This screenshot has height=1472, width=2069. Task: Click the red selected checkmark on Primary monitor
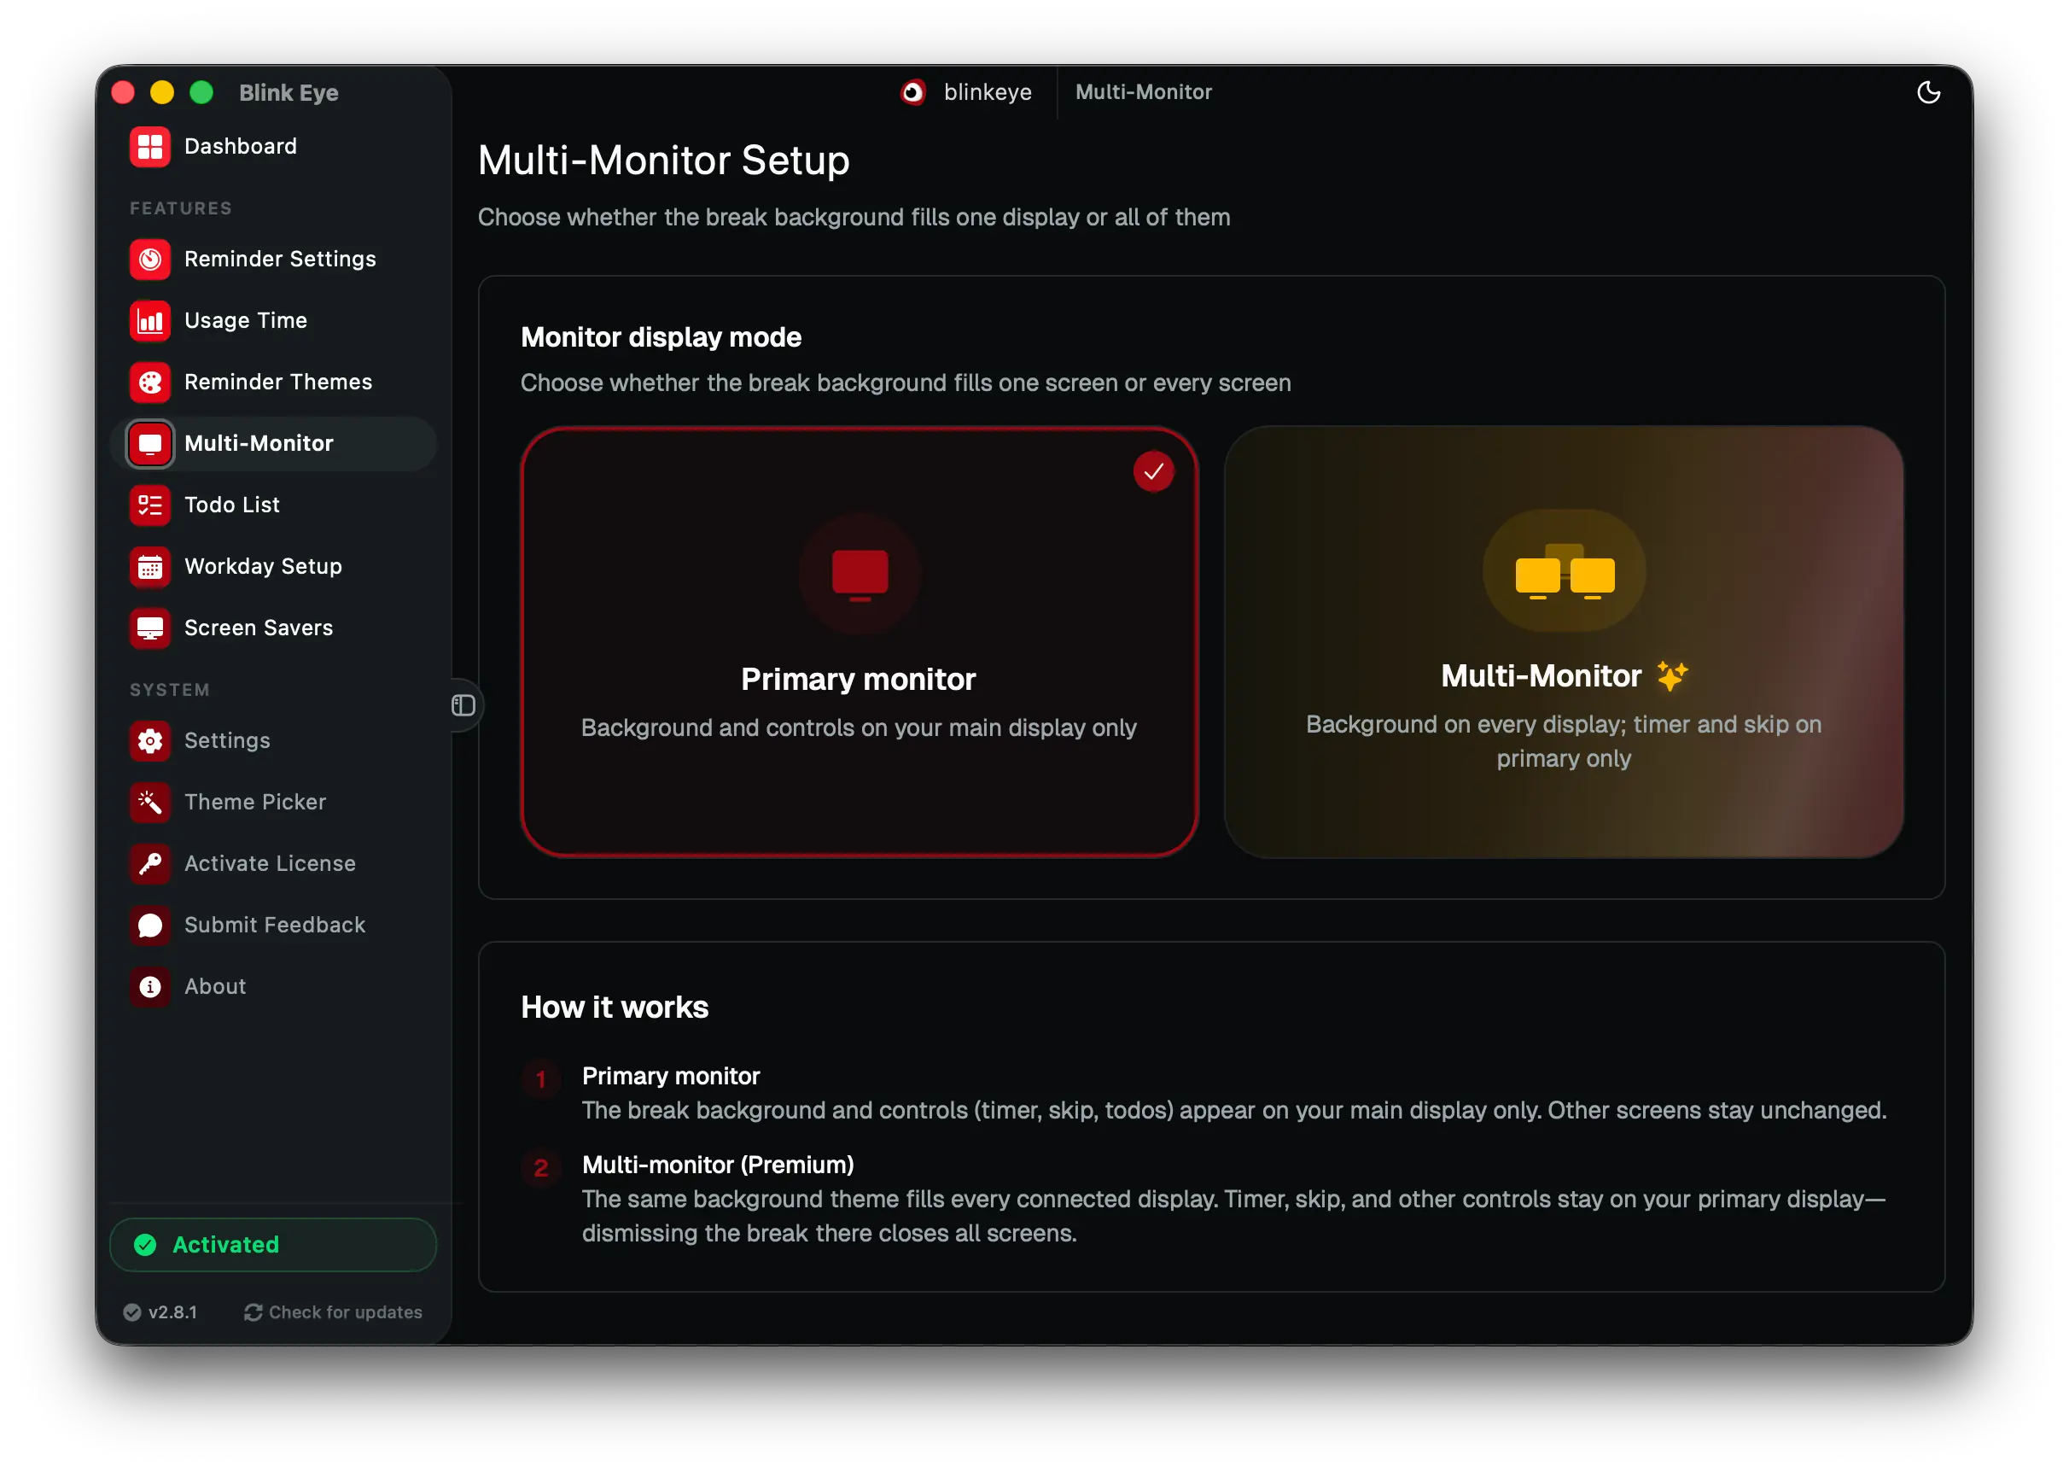(x=1154, y=472)
